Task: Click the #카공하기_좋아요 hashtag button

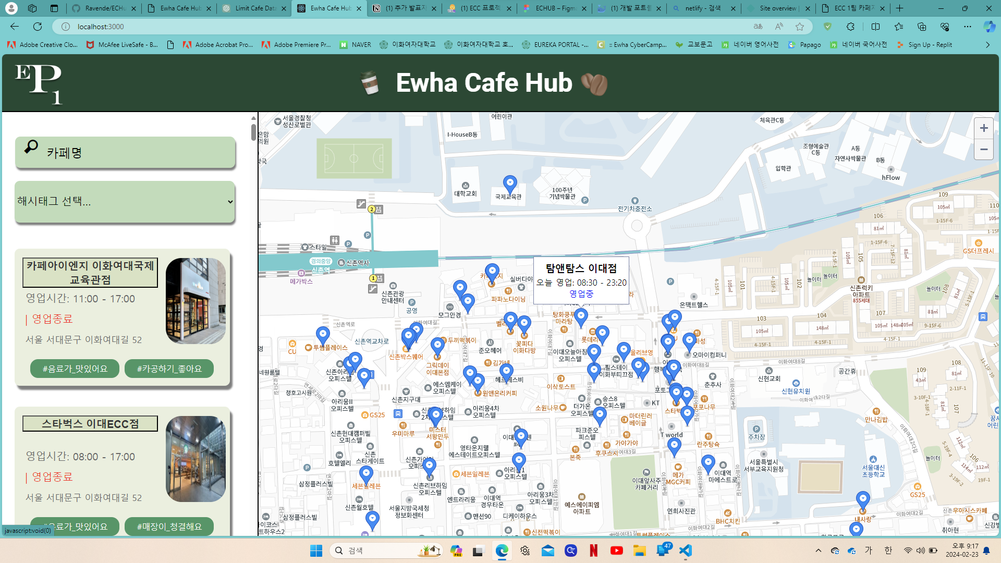Action: coord(169,369)
